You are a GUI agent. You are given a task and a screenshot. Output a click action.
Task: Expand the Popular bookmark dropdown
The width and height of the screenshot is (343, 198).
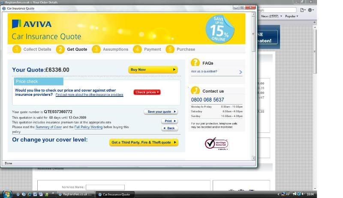pyautogui.click(x=297, y=16)
